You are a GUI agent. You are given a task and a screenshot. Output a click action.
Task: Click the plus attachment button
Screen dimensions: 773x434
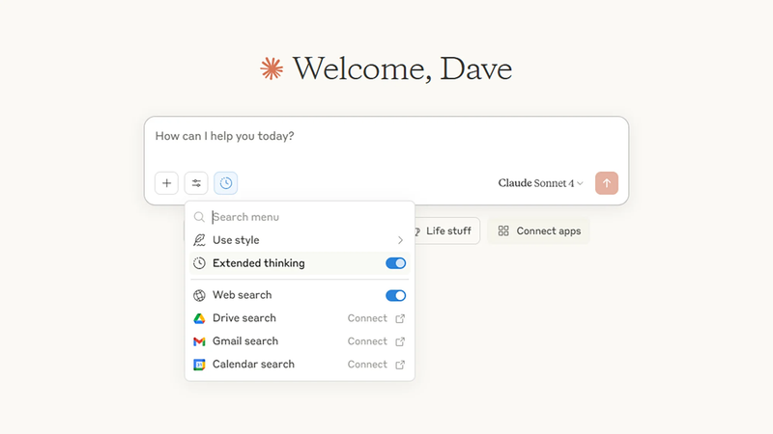click(166, 183)
